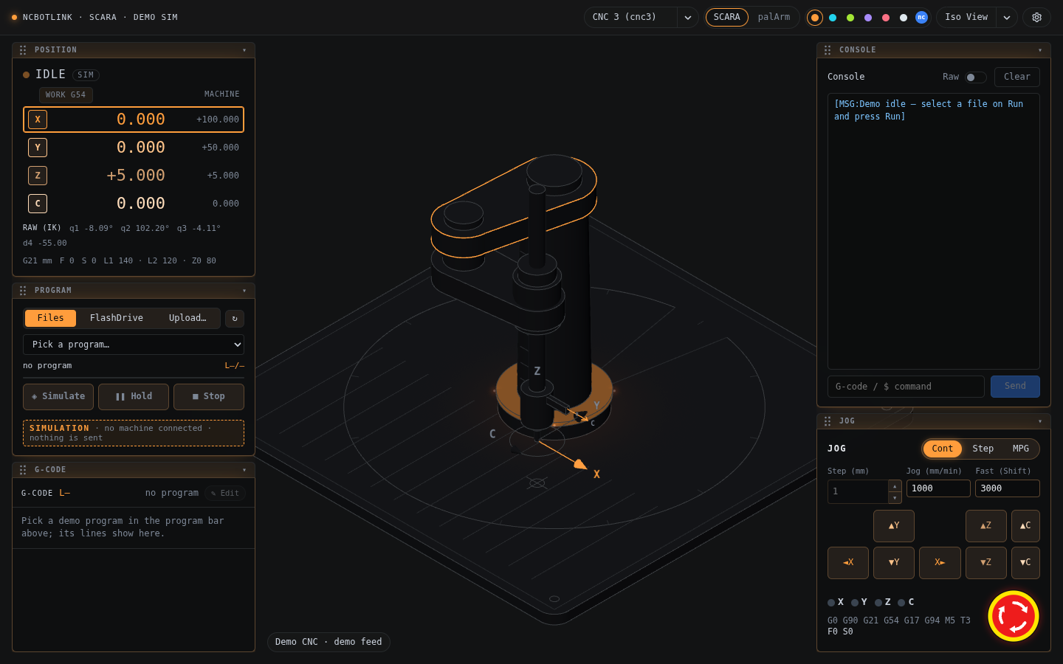Image resolution: width=1063 pixels, height=664 pixels.
Task: Increment the Step mm stepper
Action: (x=895, y=485)
